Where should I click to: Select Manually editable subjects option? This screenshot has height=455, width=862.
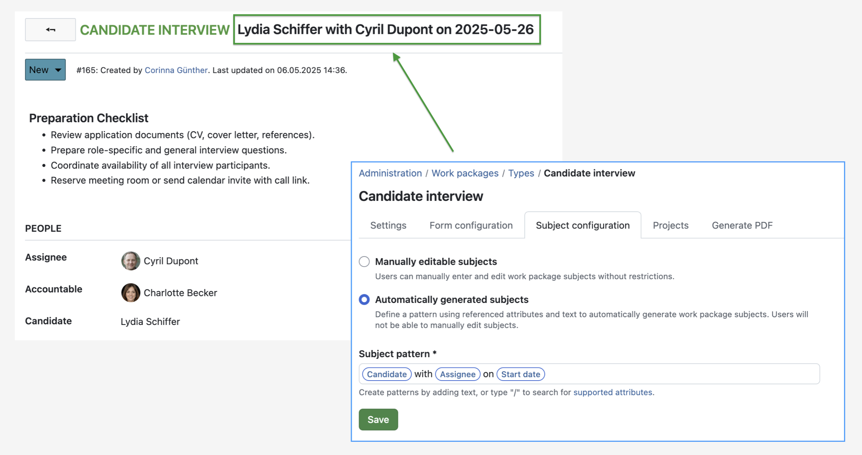tap(364, 262)
